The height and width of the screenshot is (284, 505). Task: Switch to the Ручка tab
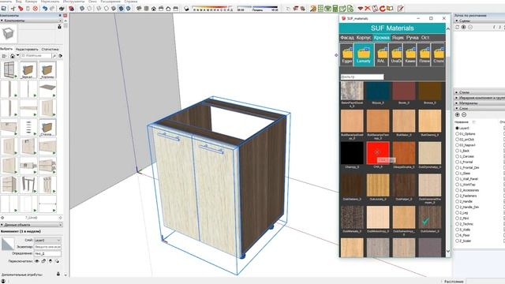coord(412,38)
